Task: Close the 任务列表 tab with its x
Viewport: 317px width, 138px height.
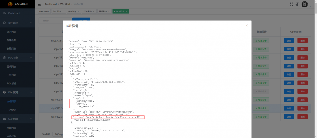Action: click(x=93, y=11)
